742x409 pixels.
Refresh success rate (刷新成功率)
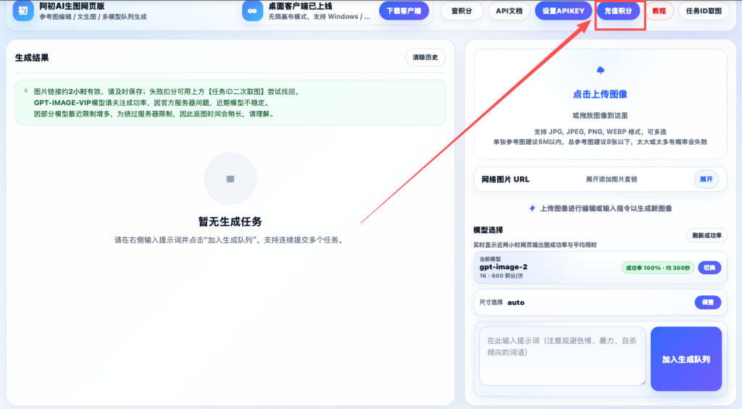point(706,235)
